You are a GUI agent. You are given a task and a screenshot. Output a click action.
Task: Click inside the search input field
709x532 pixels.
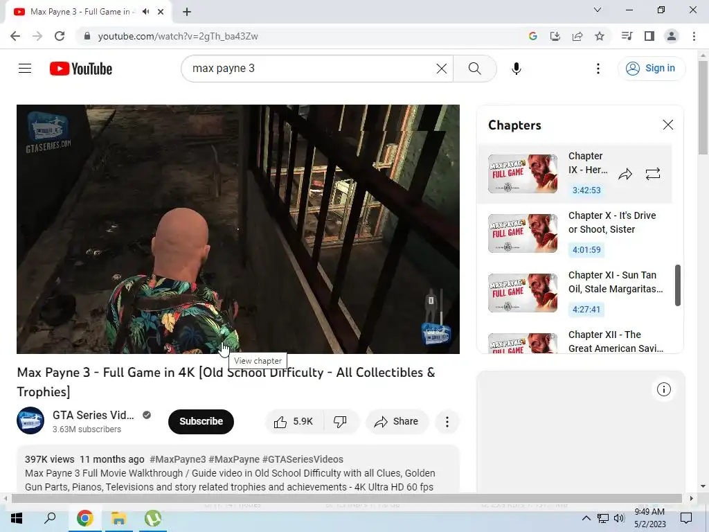(x=312, y=69)
